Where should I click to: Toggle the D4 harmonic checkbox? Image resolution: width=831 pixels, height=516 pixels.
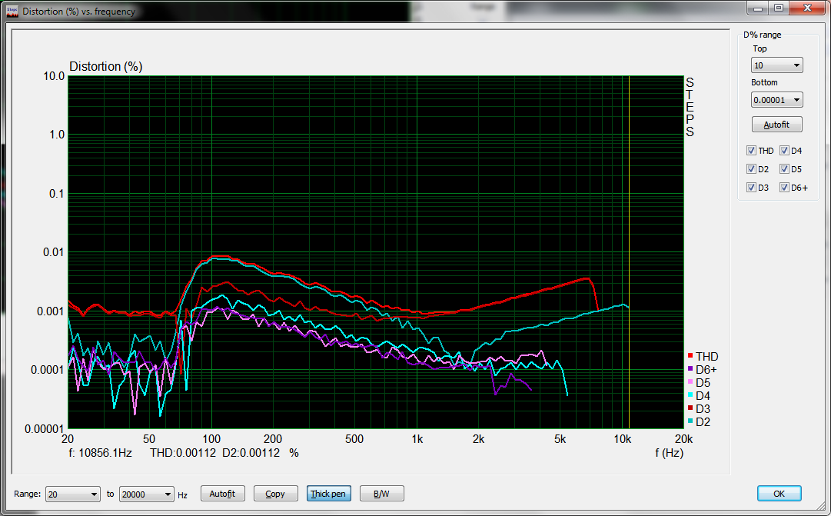(x=784, y=151)
